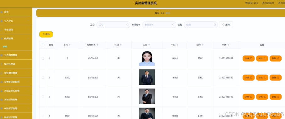Click the 教师管理 sidebar icon

coord(2,39)
